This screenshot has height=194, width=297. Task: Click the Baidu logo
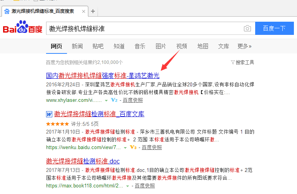pos(22,27)
